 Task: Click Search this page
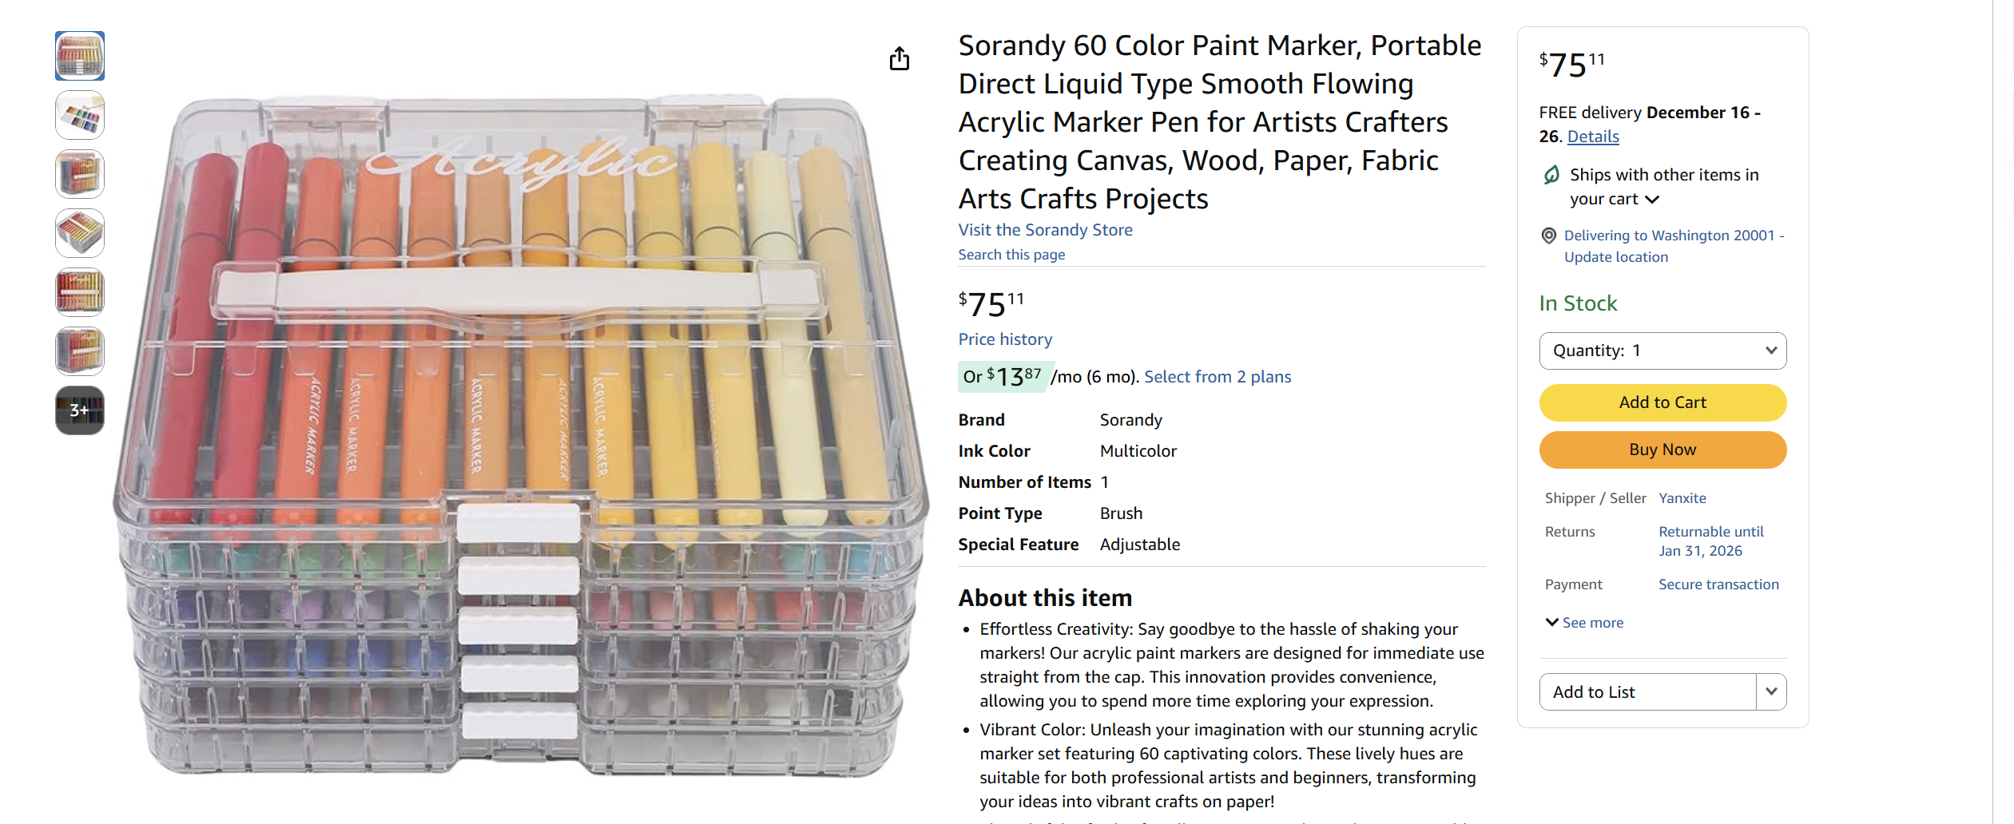1011,254
